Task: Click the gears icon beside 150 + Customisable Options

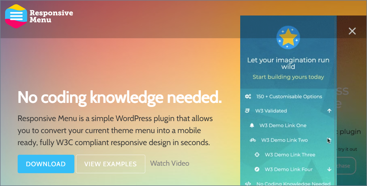Action: (x=248, y=96)
